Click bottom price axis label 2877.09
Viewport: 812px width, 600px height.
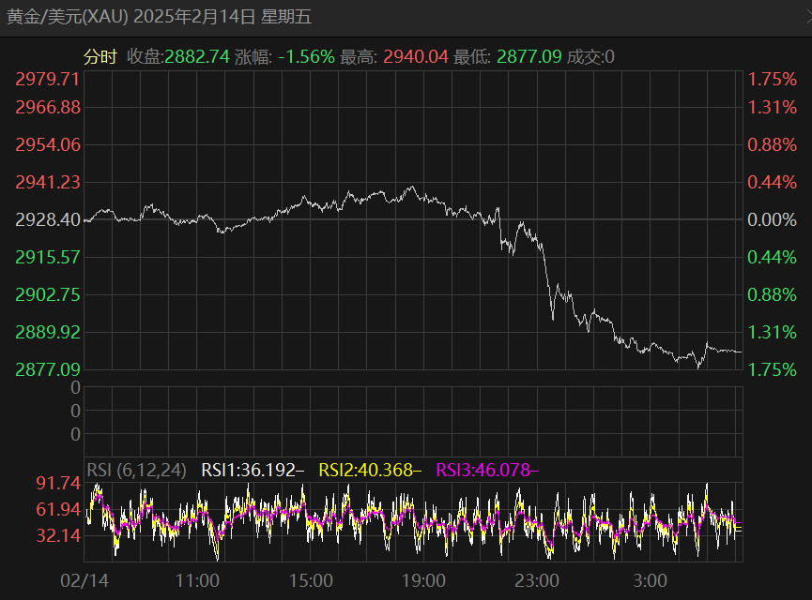pos(48,369)
